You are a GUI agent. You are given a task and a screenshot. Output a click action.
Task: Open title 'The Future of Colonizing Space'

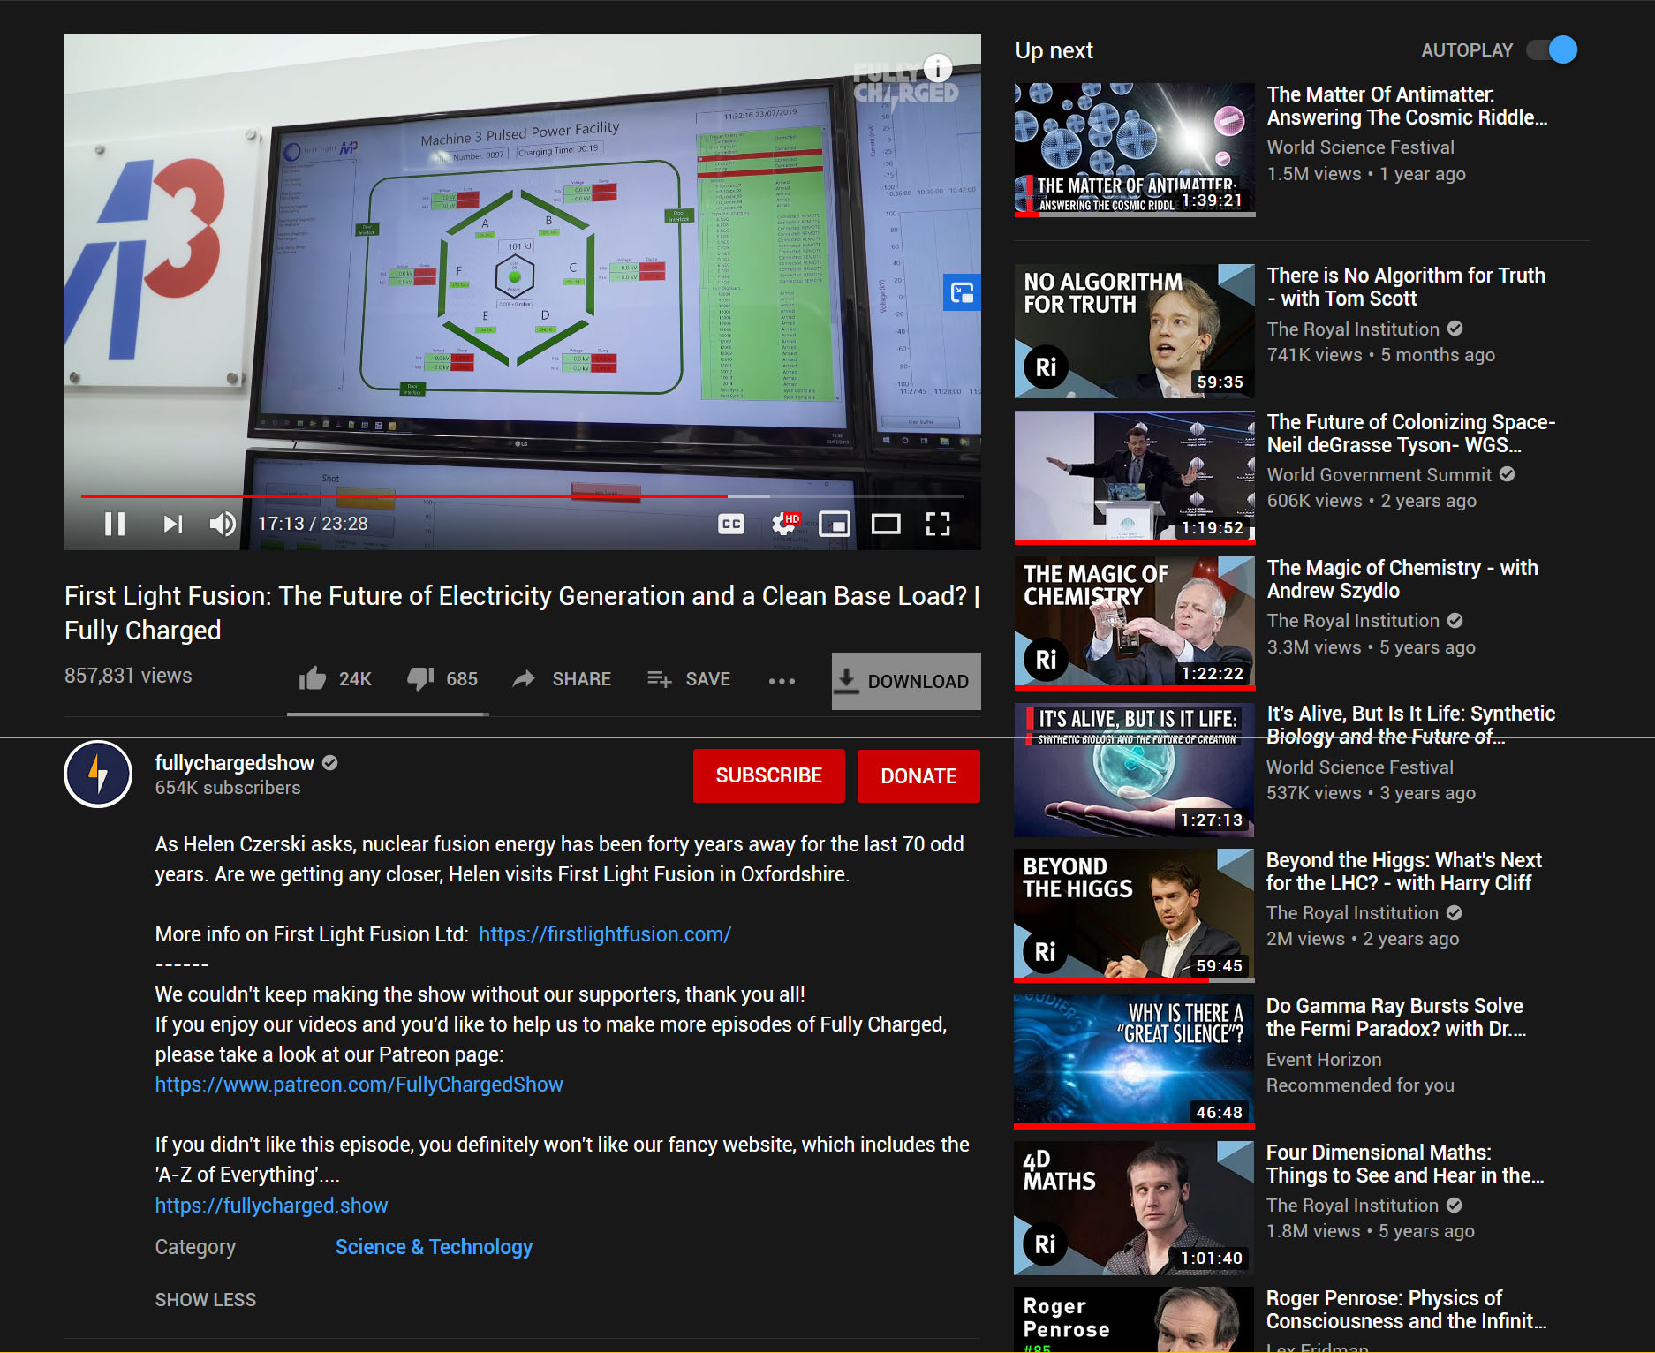pos(1411,434)
